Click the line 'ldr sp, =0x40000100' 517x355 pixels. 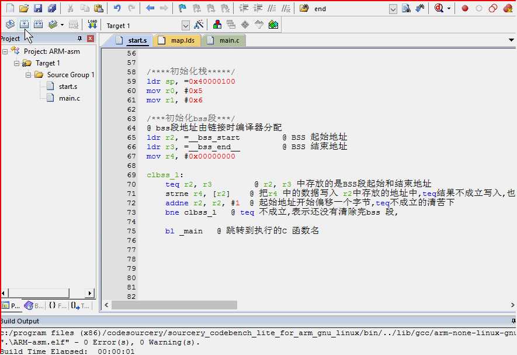pos(191,81)
